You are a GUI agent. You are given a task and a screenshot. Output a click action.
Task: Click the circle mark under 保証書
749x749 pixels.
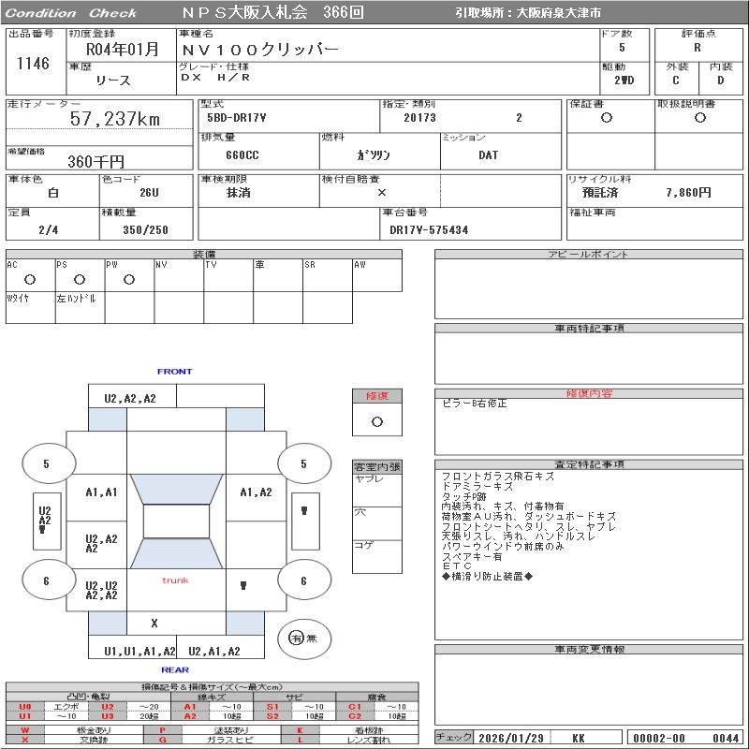(x=607, y=118)
